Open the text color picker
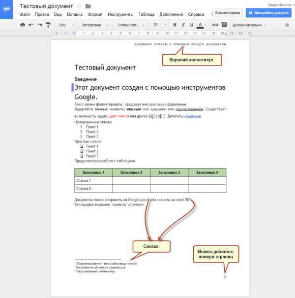 coord(202,25)
